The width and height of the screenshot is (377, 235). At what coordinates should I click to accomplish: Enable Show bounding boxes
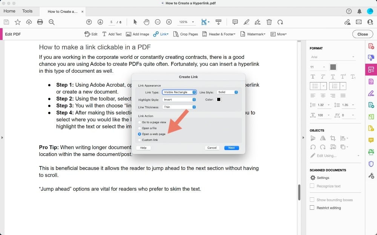coord(312,200)
